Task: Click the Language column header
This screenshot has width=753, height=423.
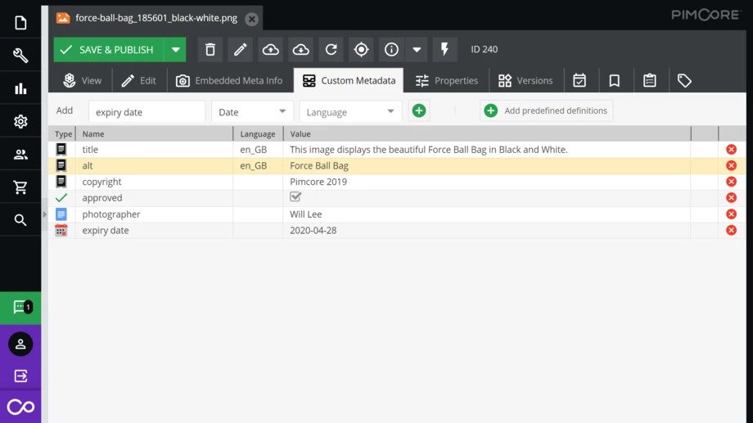Action: (258, 134)
